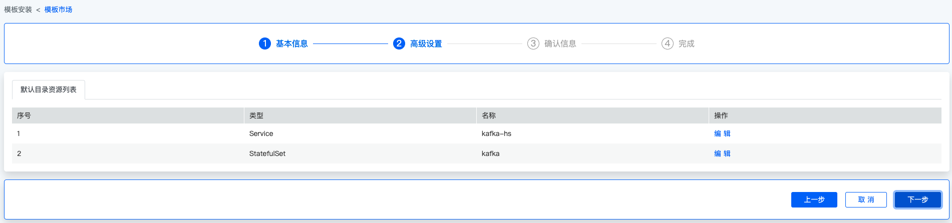Select the 高级设置 step label
952x223 pixels.
coord(426,43)
